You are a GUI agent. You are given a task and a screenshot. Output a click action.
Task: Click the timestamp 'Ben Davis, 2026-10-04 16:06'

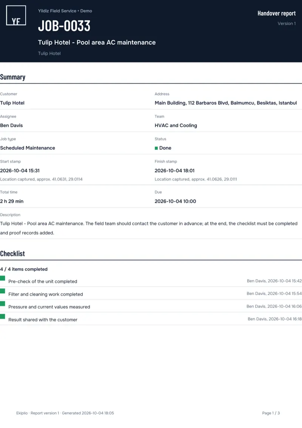[274, 306]
